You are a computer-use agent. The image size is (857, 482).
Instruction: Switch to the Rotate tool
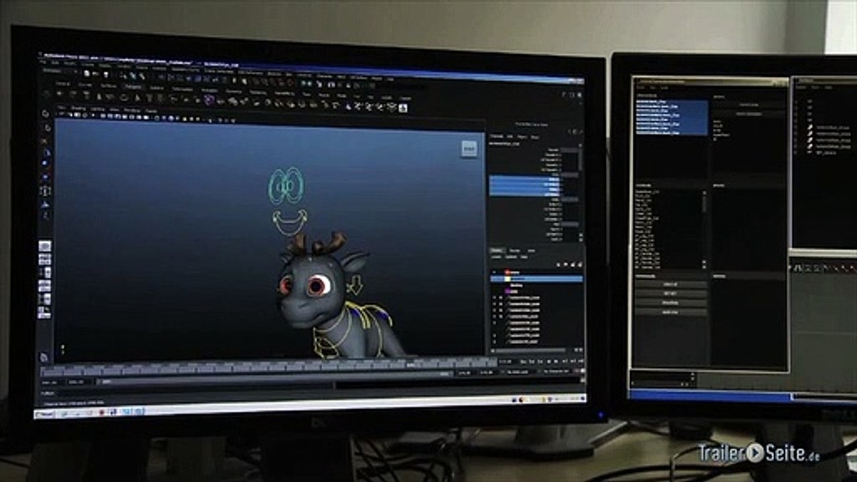(46, 165)
